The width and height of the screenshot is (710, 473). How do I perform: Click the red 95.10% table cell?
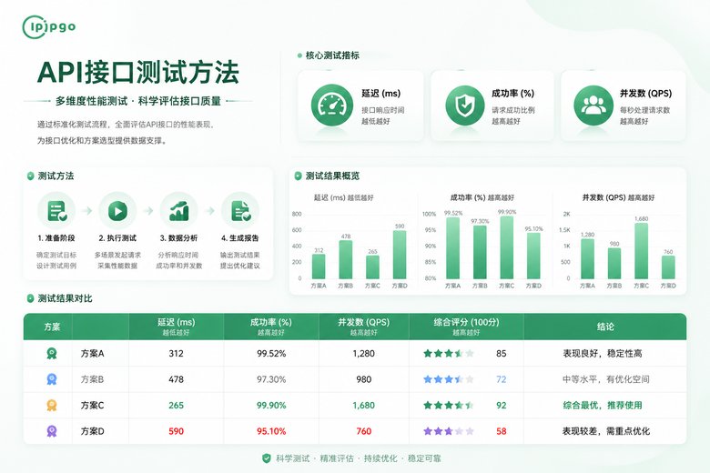click(271, 431)
